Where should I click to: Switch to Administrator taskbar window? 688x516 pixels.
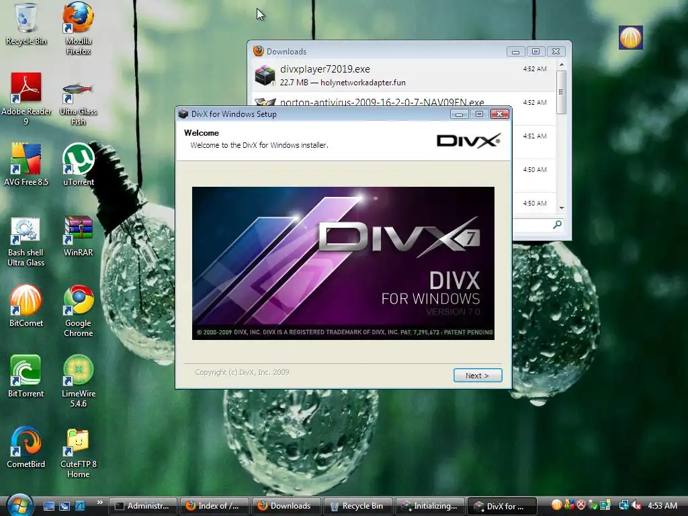pos(142,506)
